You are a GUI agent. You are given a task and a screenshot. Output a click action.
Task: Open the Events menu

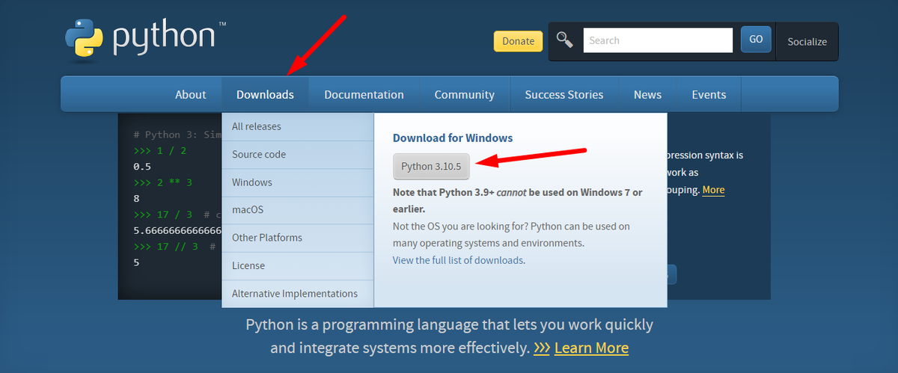(x=709, y=94)
